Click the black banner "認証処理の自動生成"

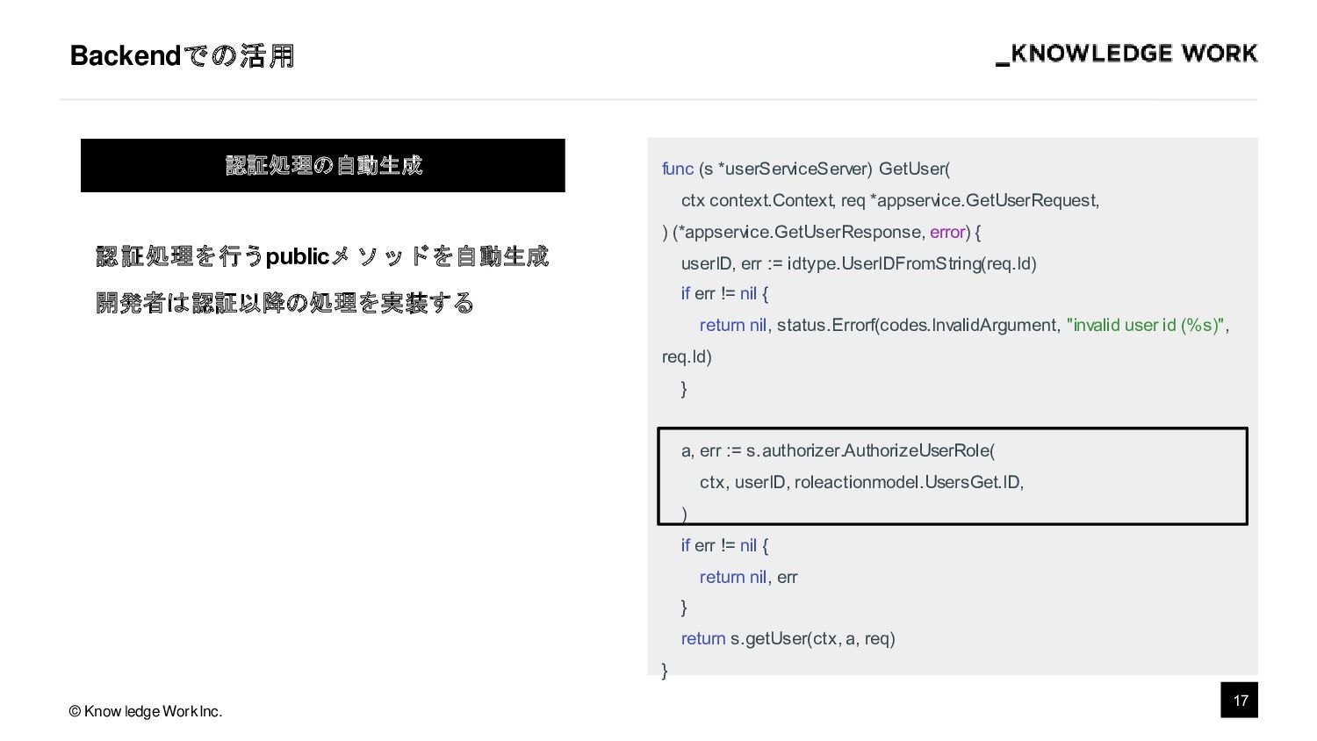[323, 165]
